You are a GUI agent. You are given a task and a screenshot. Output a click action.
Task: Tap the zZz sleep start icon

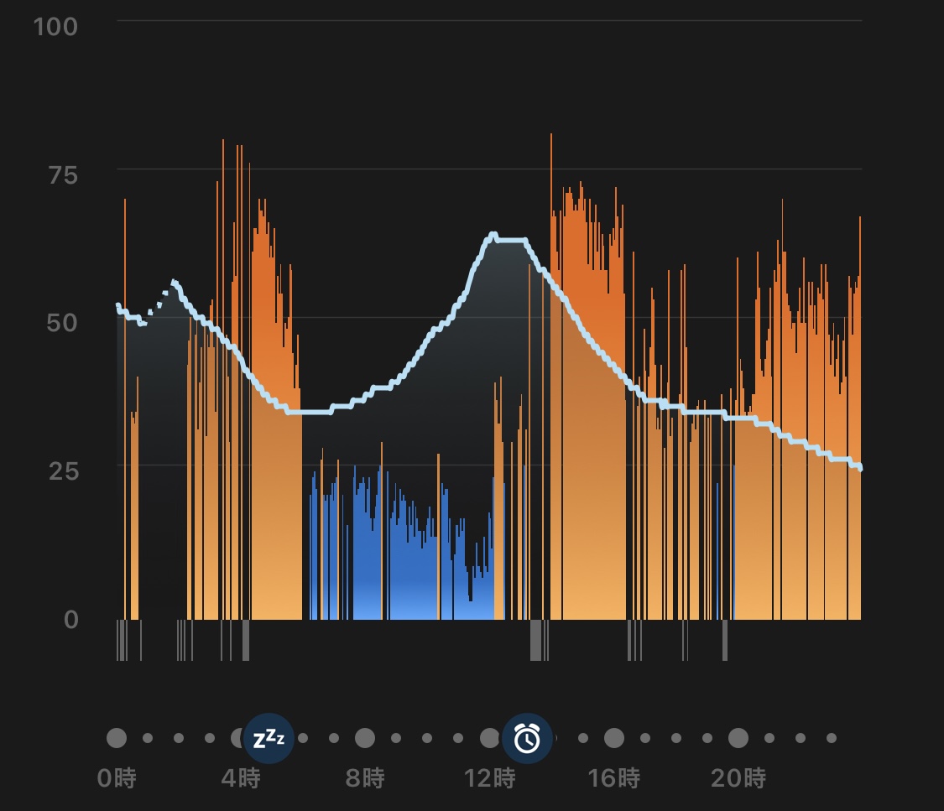[x=269, y=738]
